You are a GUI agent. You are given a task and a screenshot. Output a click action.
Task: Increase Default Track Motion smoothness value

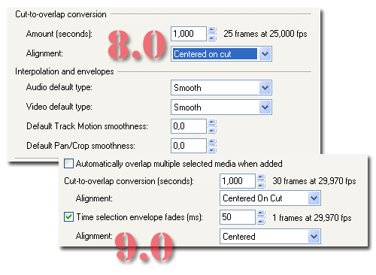212,122
